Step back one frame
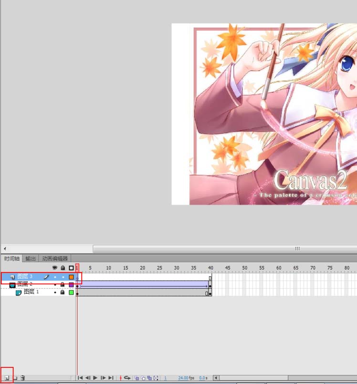This screenshot has width=357, height=384. click(87, 378)
